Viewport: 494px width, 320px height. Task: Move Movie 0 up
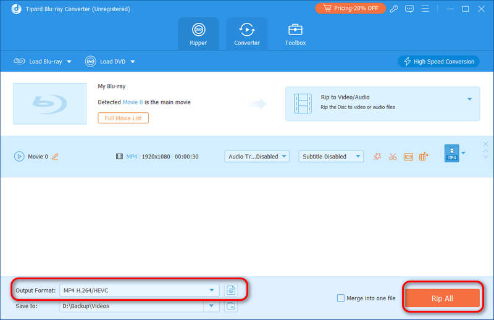[485, 151]
